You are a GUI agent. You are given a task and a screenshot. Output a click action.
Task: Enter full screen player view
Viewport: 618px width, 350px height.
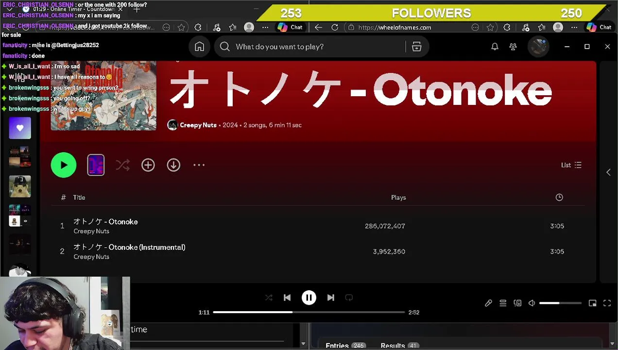coord(607,303)
